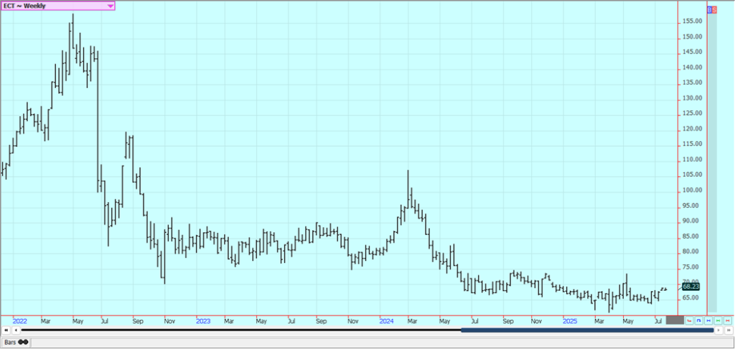
Task: Click the red horizontal compress icon
Action: 728,320
